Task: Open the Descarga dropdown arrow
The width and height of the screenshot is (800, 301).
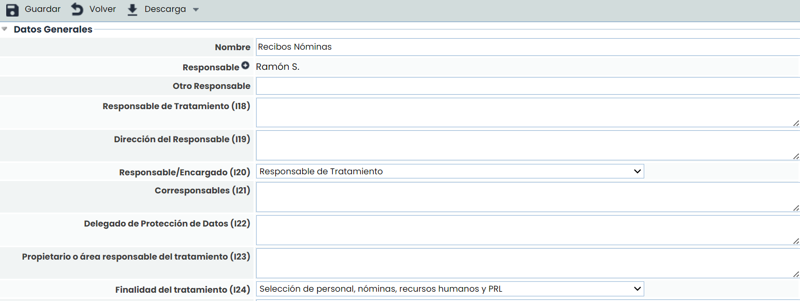Action: (x=196, y=10)
